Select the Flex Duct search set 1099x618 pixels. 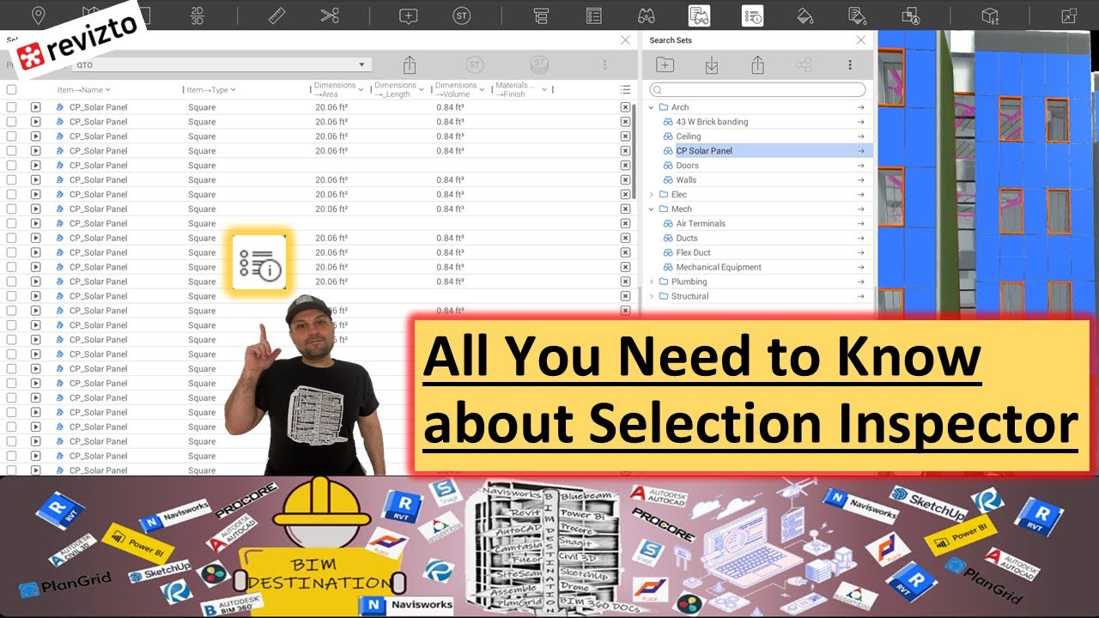694,252
